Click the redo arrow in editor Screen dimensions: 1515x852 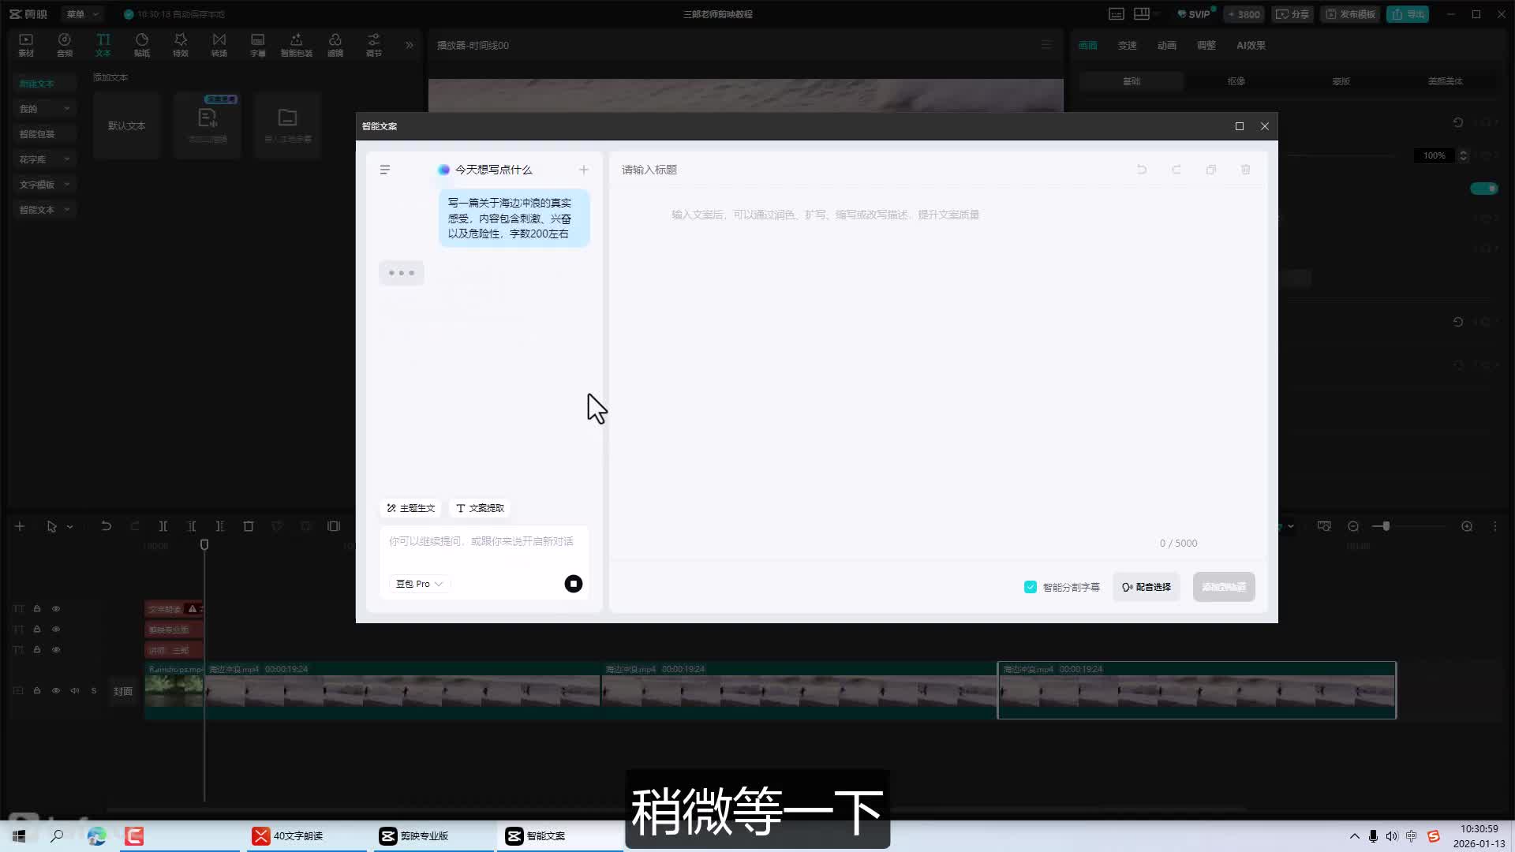1176,170
